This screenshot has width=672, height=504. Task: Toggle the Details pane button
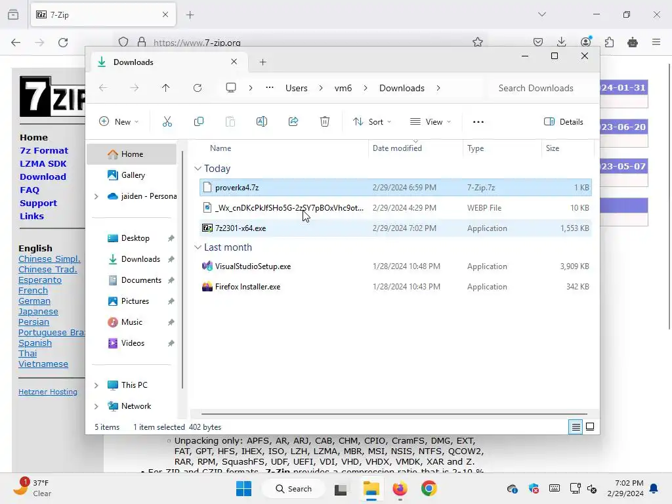563,121
